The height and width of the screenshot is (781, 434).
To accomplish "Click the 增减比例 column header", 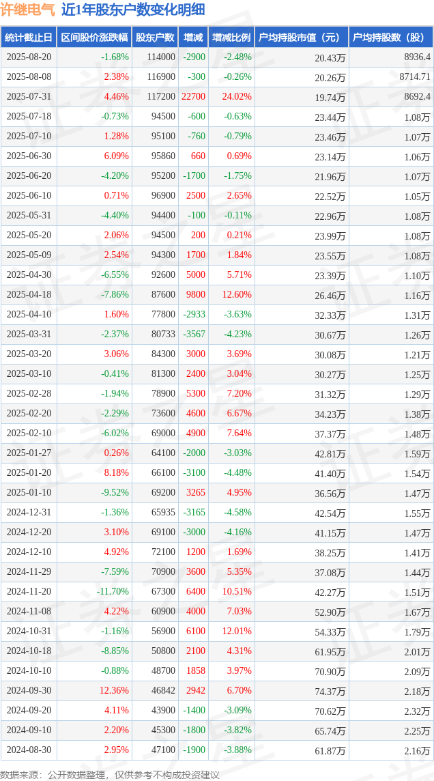I will point(231,37).
